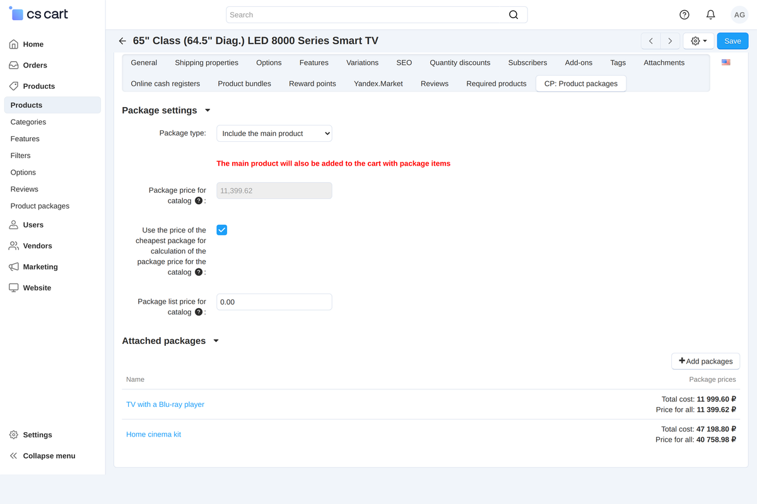Click the CS-Cart logo

click(38, 14)
